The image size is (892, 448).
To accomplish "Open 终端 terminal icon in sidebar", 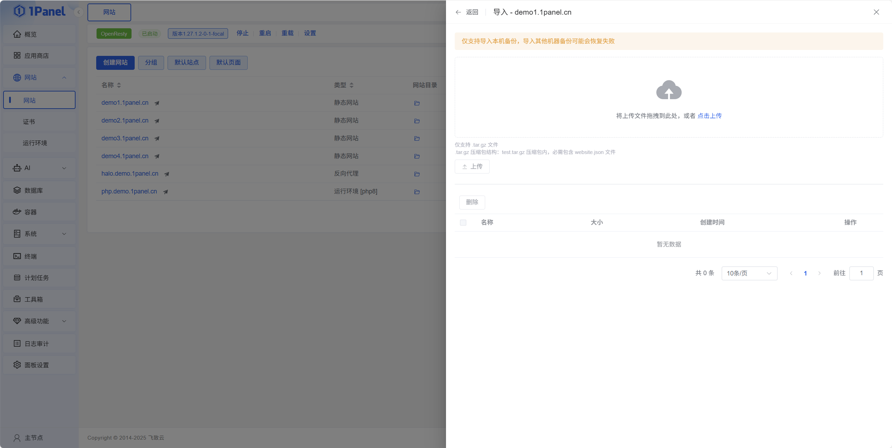I will (17, 256).
